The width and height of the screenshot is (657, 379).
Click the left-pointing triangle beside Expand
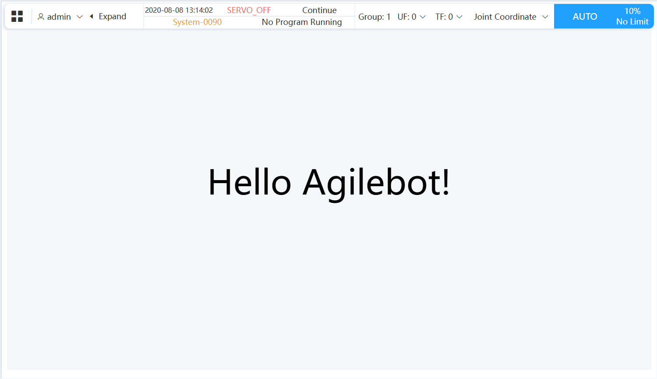[92, 17]
